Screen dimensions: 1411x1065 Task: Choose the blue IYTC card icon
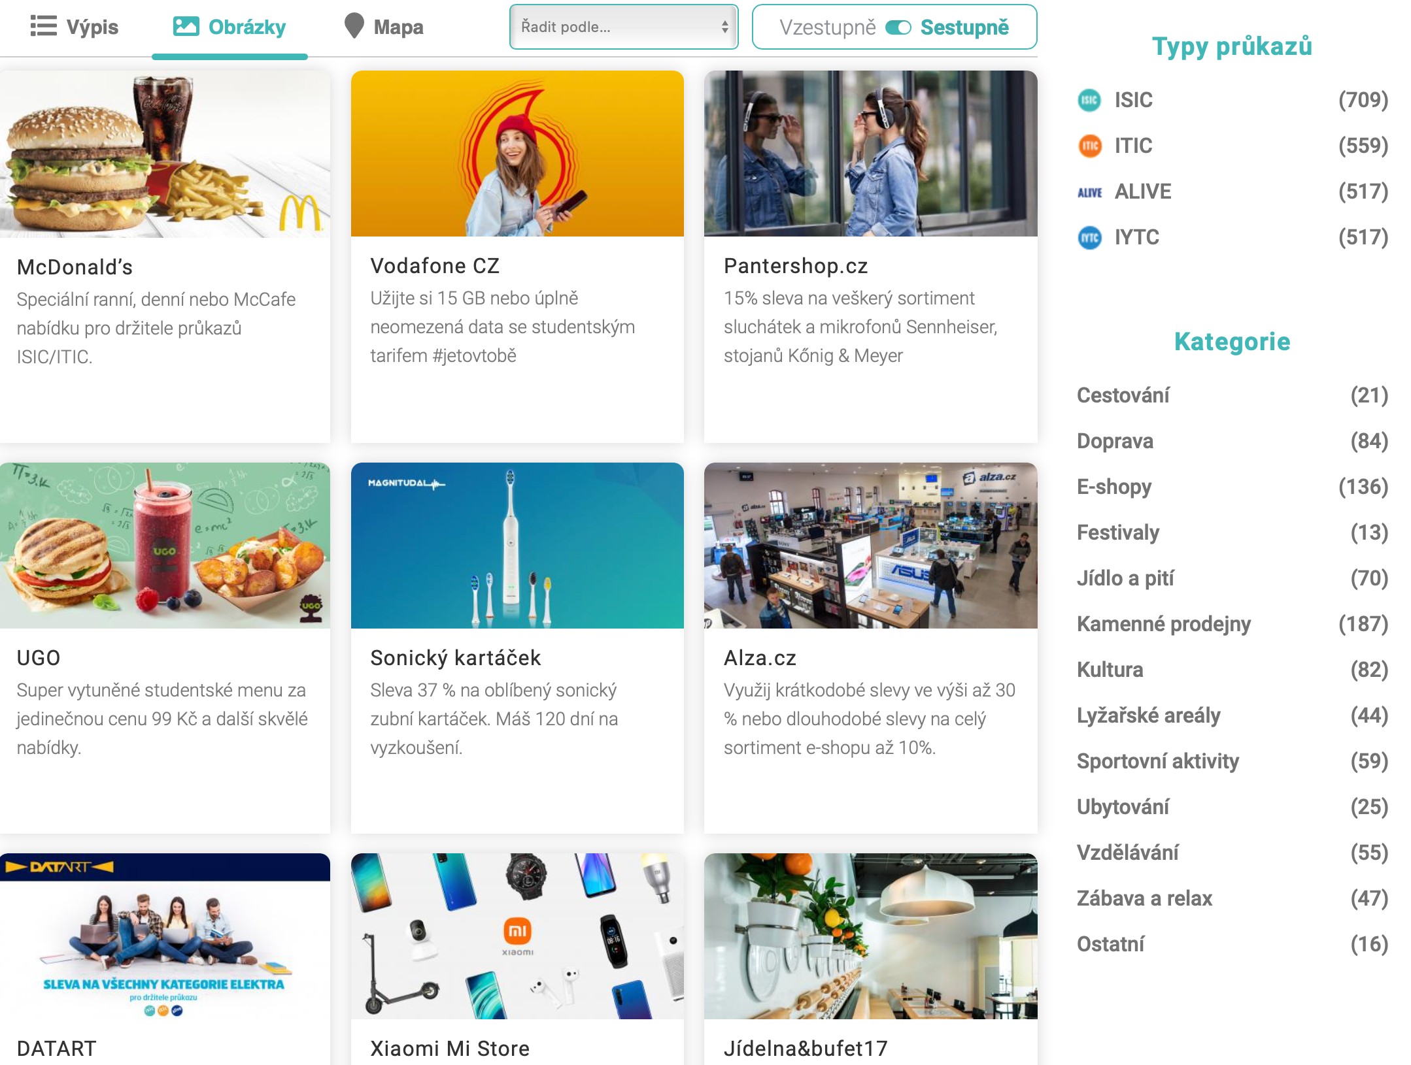pyautogui.click(x=1089, y=238)
